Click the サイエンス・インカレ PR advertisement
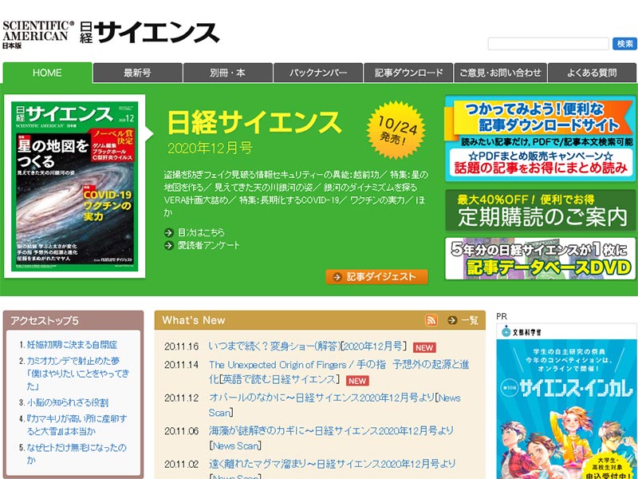The height and width of the screenshot is (479, 638). pos(566,402)
